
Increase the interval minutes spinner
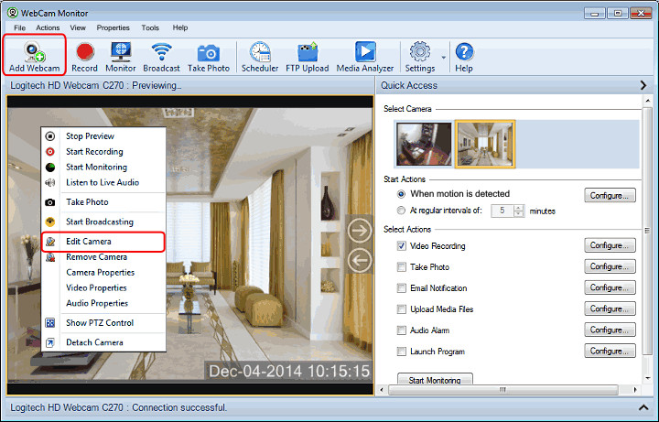pyautogui.click(x=519, y=207)
